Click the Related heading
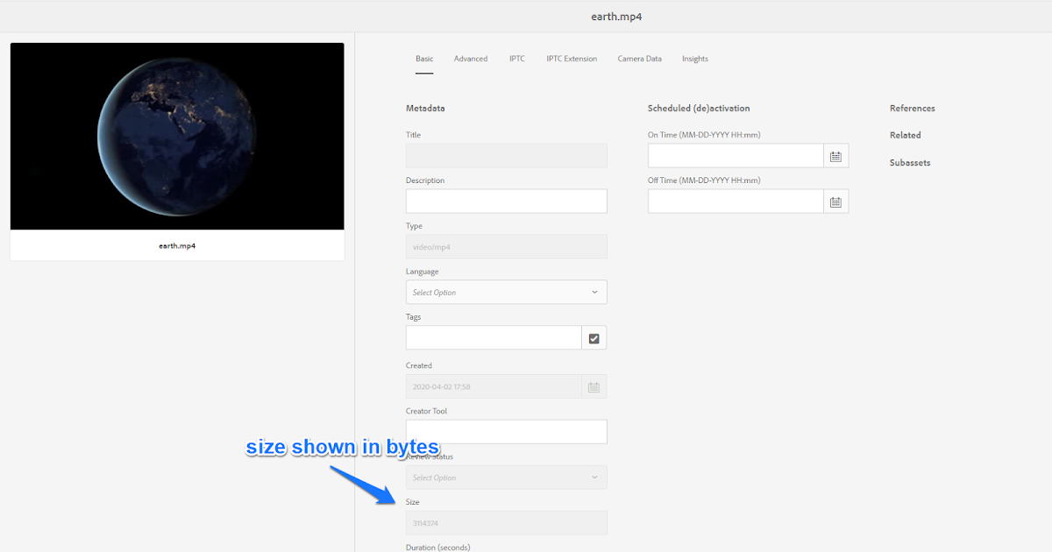This screenshot has width=1052, height=552. coord(906,135)
